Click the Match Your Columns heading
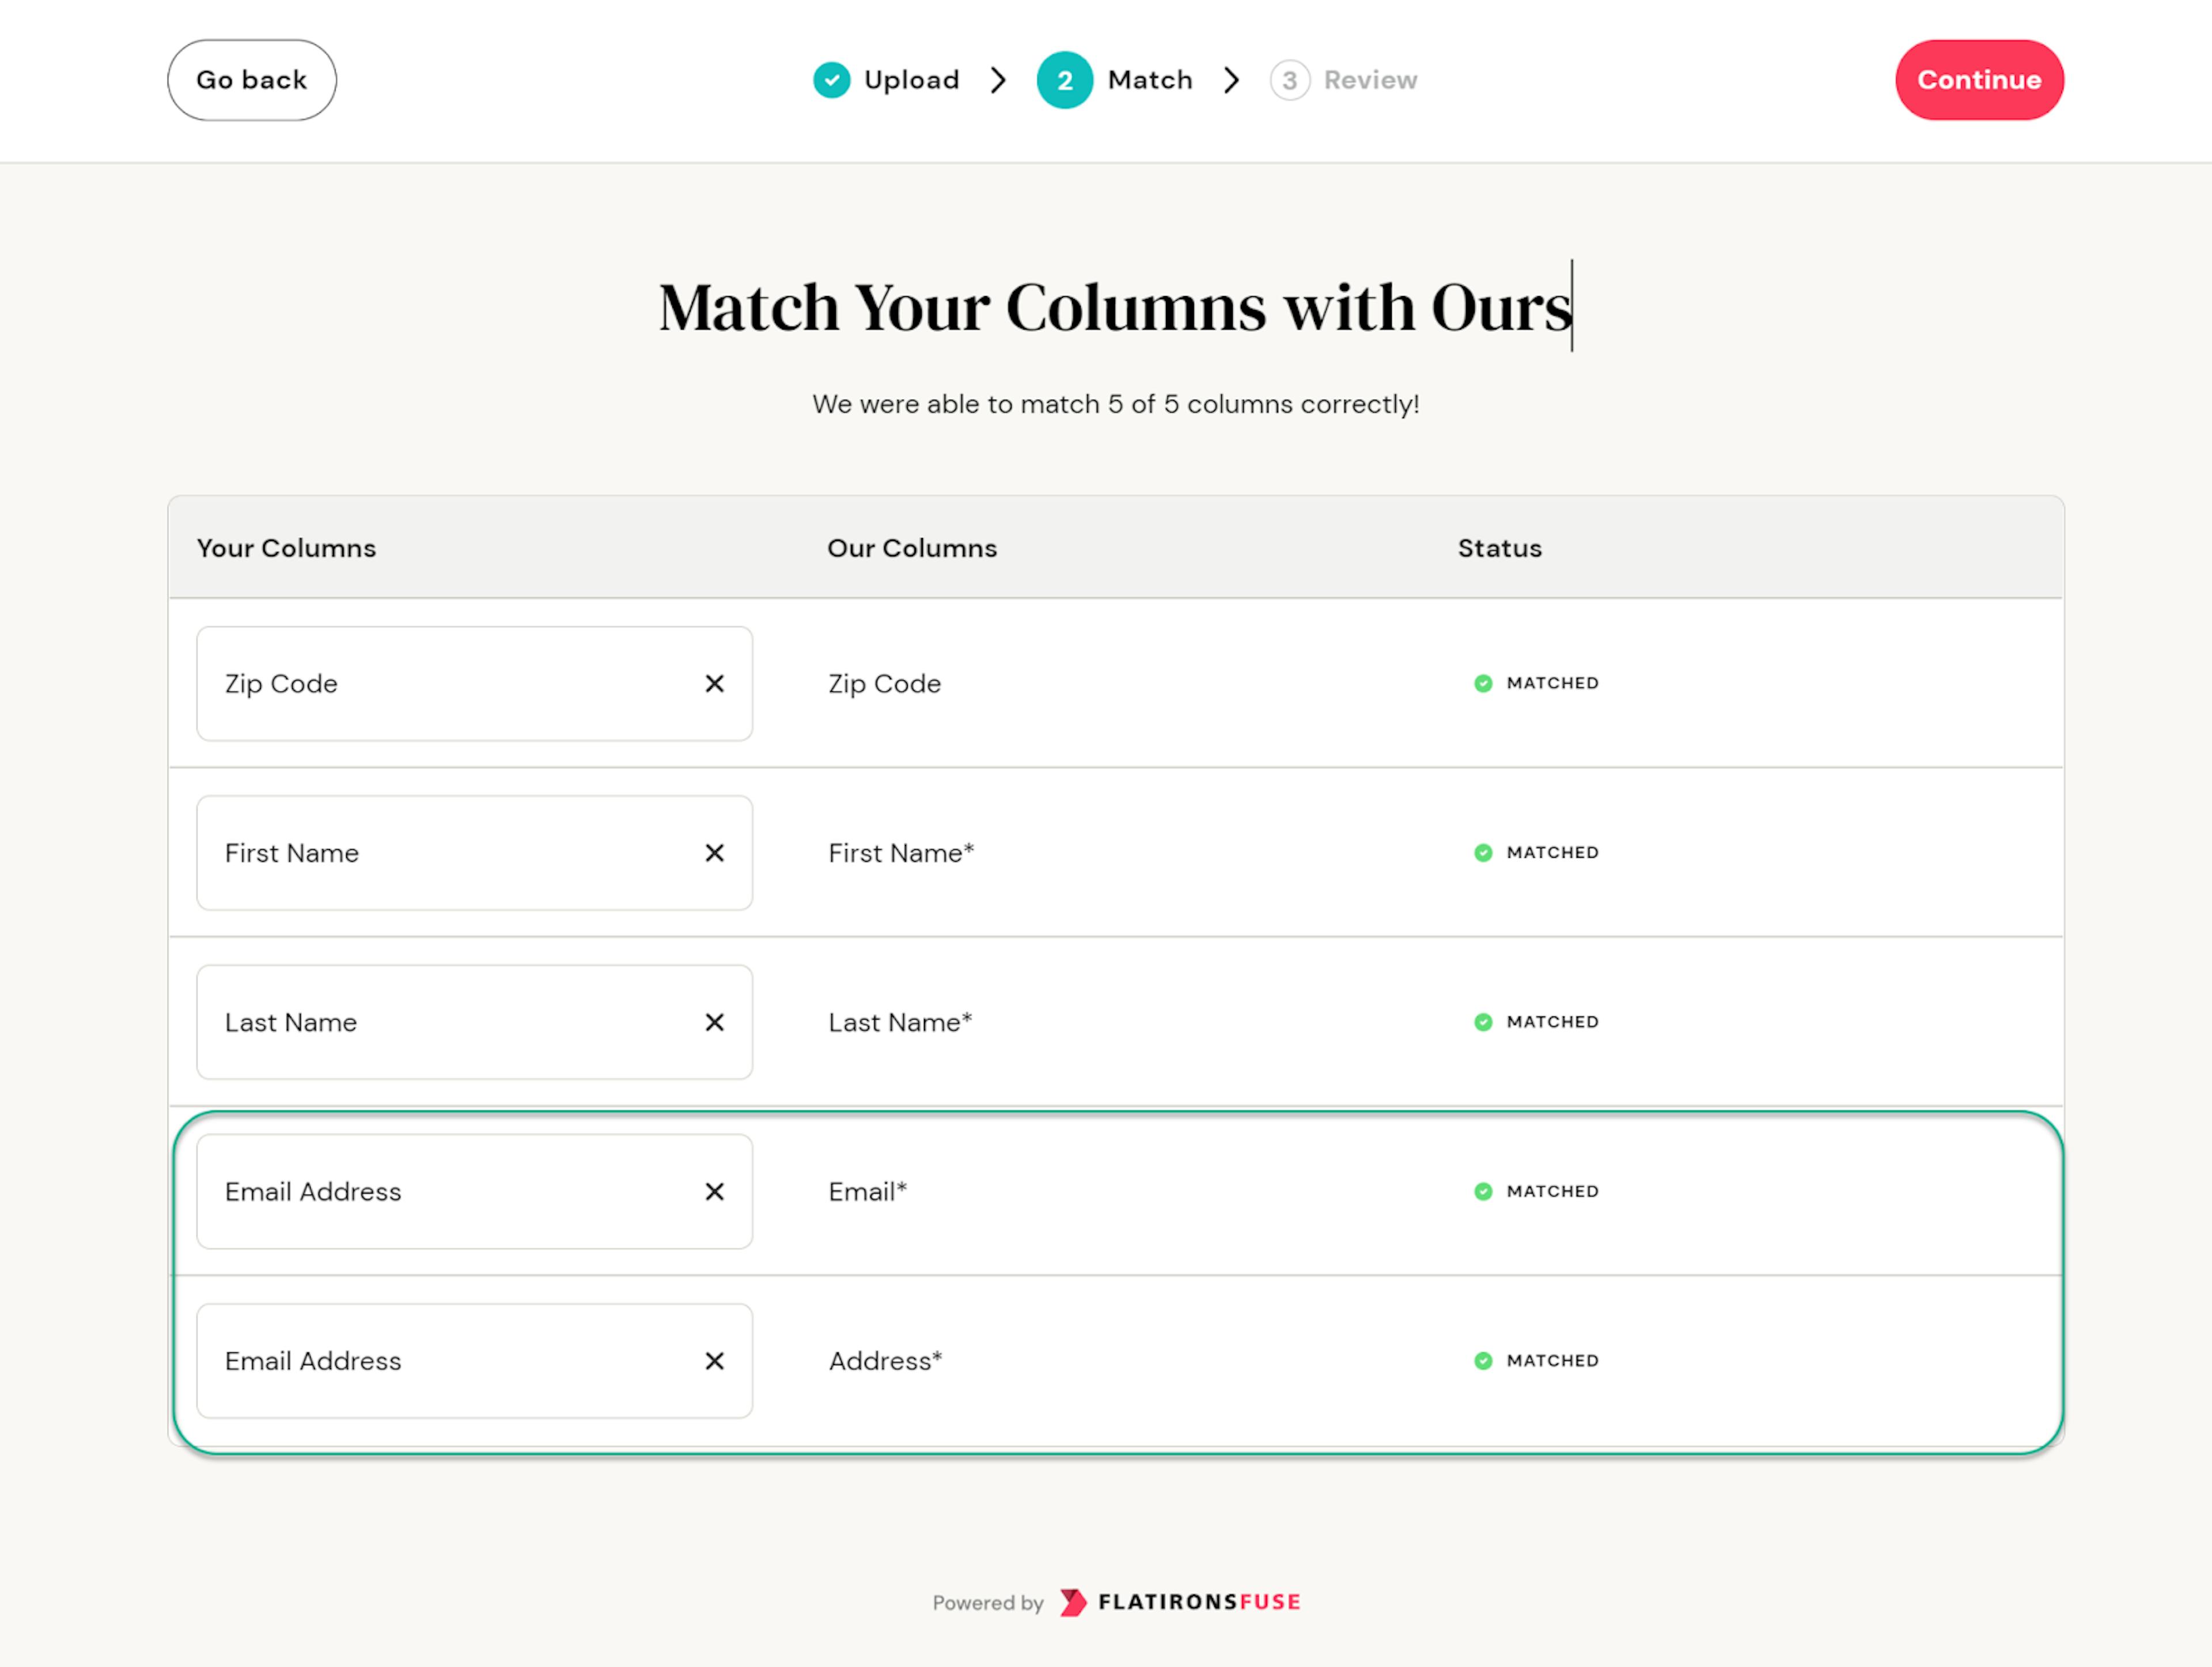The height and width of the screenshot is (1667, 2212). pos(1114,307)
